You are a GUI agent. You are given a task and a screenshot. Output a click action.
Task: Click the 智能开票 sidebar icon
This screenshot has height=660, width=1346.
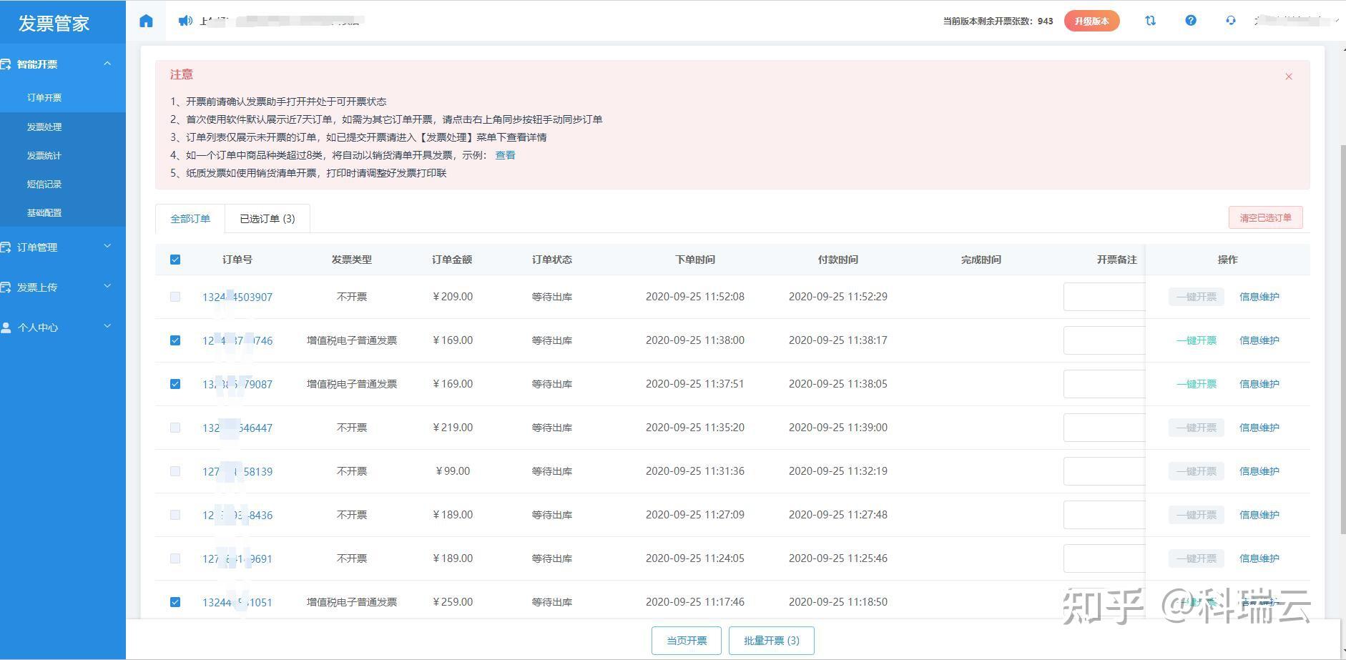[x=6, y=64]
